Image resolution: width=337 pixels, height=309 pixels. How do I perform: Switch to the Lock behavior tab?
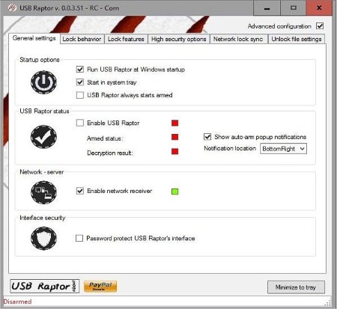[x=82, y=39]
